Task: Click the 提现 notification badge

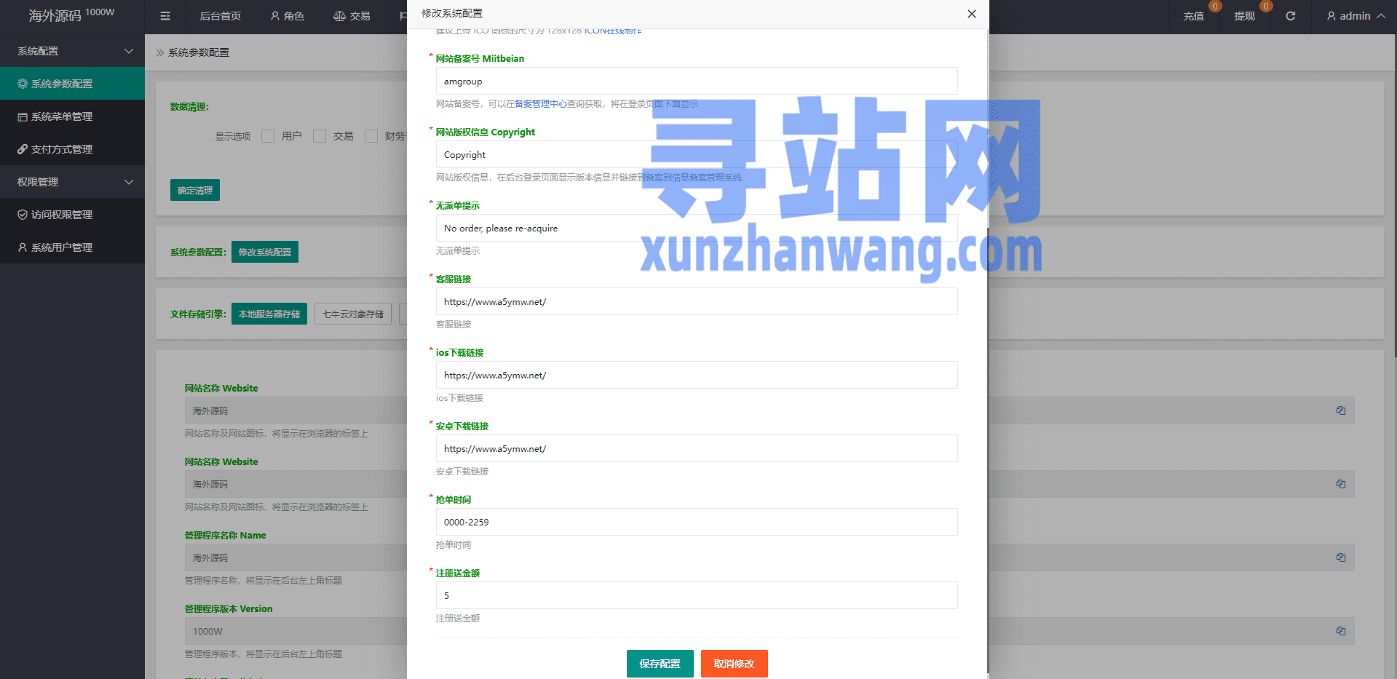Action: tap(1266, 7)
